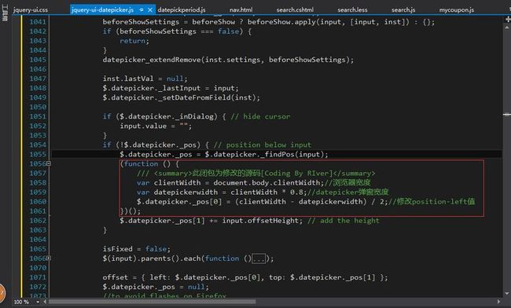
Task: Expand the collapsed region at line 1066
Action: [x=48, y=258]
